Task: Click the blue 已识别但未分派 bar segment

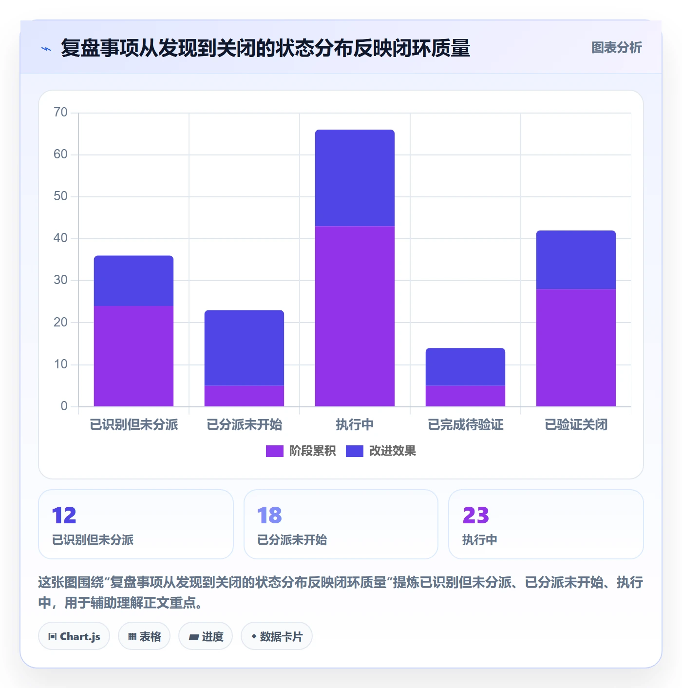Action: coord(133,281)
